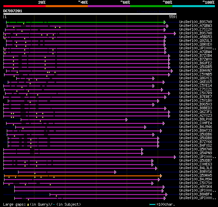Open the UniRef100_C7SI20 hit label
This screenshot has height=207, width=218.
pos(196,29)
